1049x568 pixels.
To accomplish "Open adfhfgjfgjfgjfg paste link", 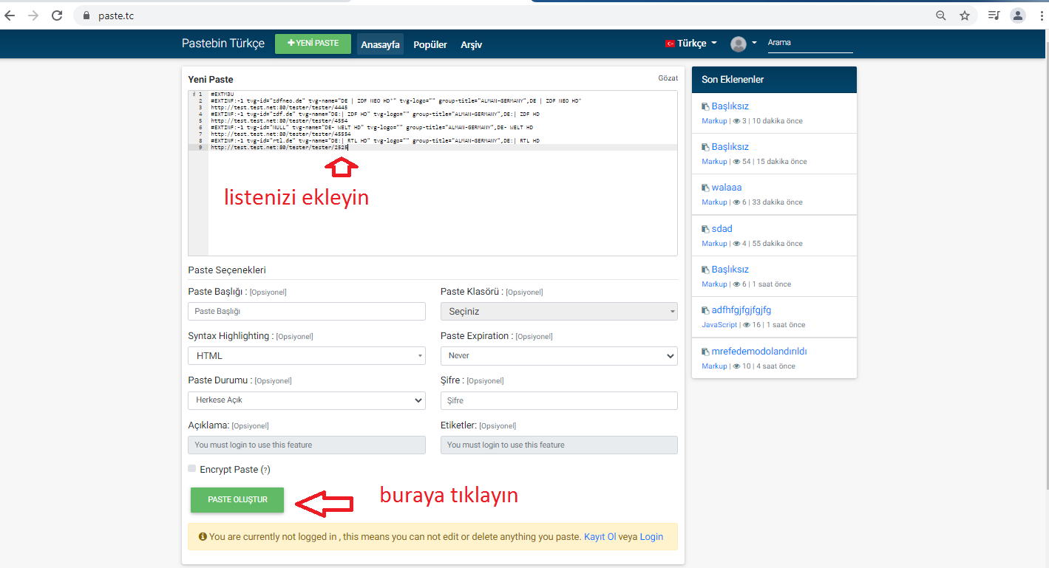I will pyautogui.click(x=741, y=310).
